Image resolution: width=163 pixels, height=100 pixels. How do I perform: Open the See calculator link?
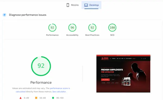coord(59,92)
